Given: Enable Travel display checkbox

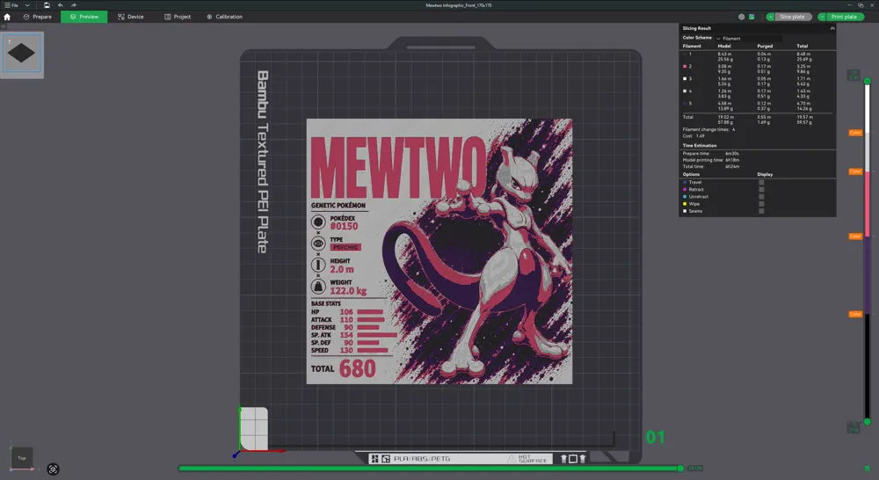Looking at the screenshot, I should [x=761, y=182].
